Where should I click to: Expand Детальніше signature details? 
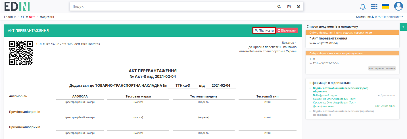(x=386, y=95)
